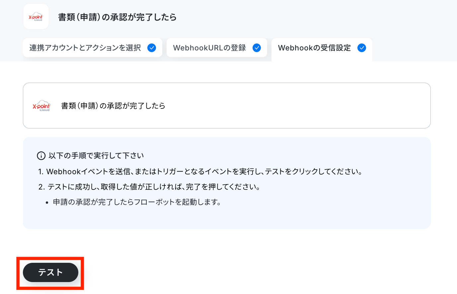Click the X-point Cloud logo in the header
The image size is (457, 294).
(x=36, y=17)
